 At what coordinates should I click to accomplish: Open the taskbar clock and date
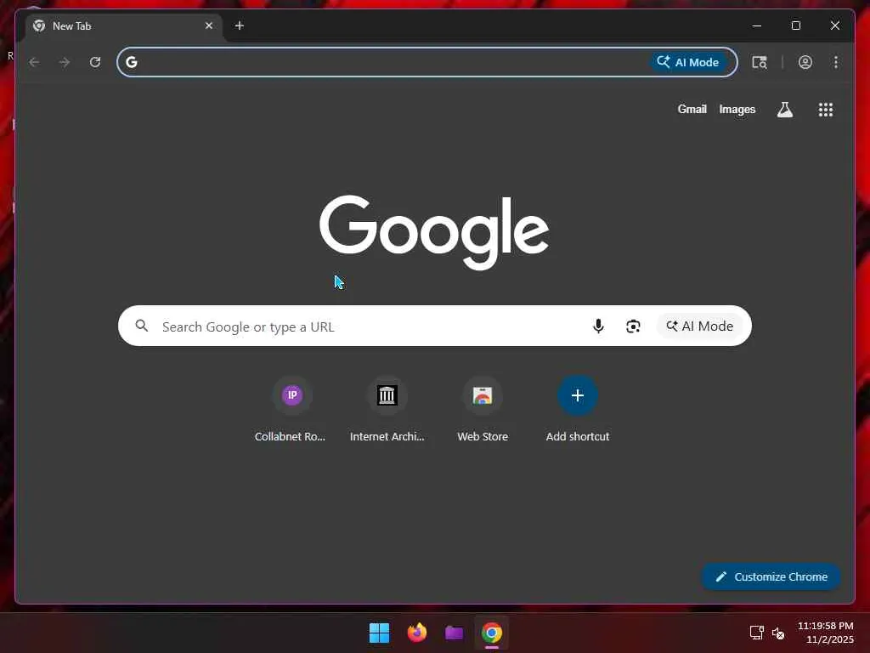(826, 633)
